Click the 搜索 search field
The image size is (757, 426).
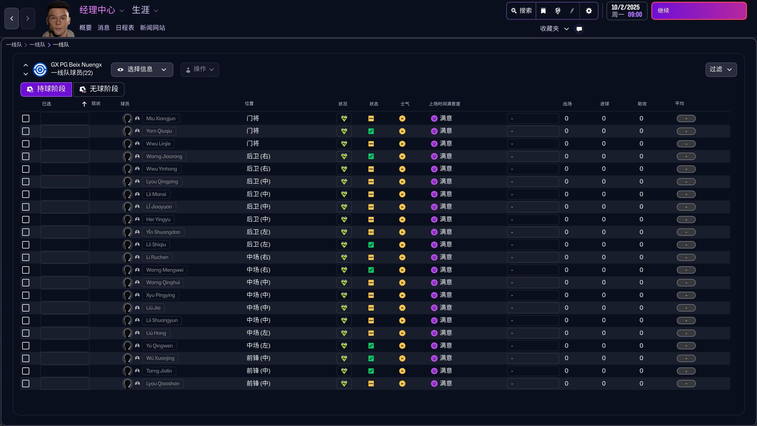521,11
